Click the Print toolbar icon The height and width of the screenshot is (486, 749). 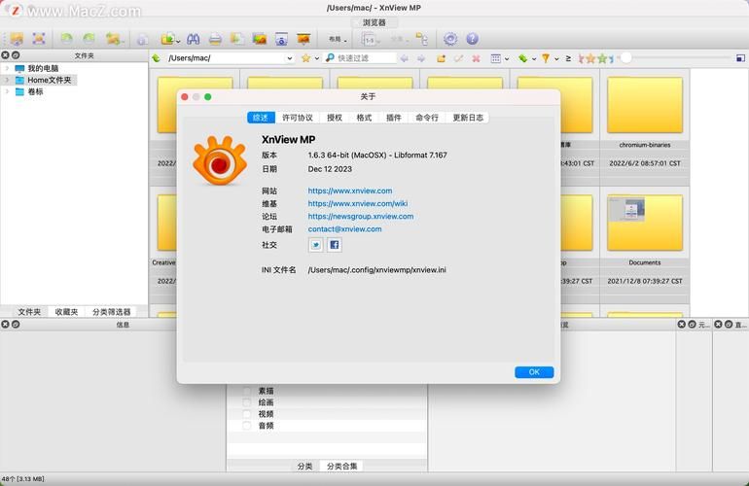coord(215,39)
